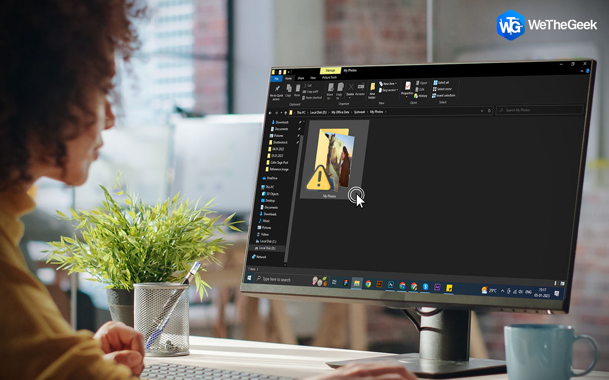Choose Paste shortcut in the ribbon
Viewport: 609px width, 380px height.
313,98
